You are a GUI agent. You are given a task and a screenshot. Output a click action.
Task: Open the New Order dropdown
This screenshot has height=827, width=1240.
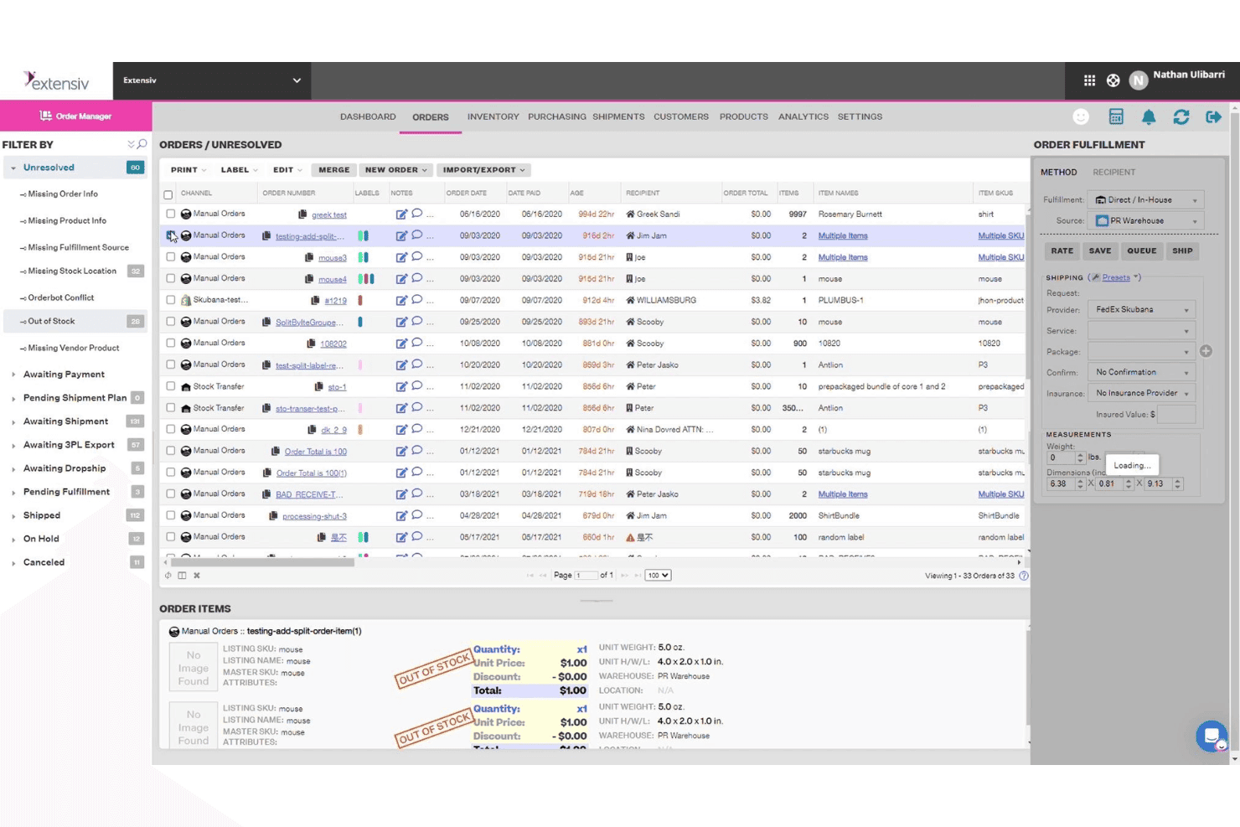point(395,170)
